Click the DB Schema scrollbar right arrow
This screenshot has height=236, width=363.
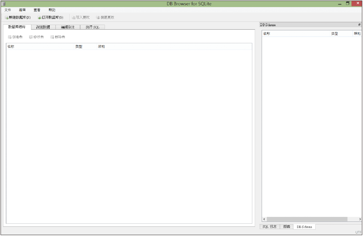click(360, 219)
